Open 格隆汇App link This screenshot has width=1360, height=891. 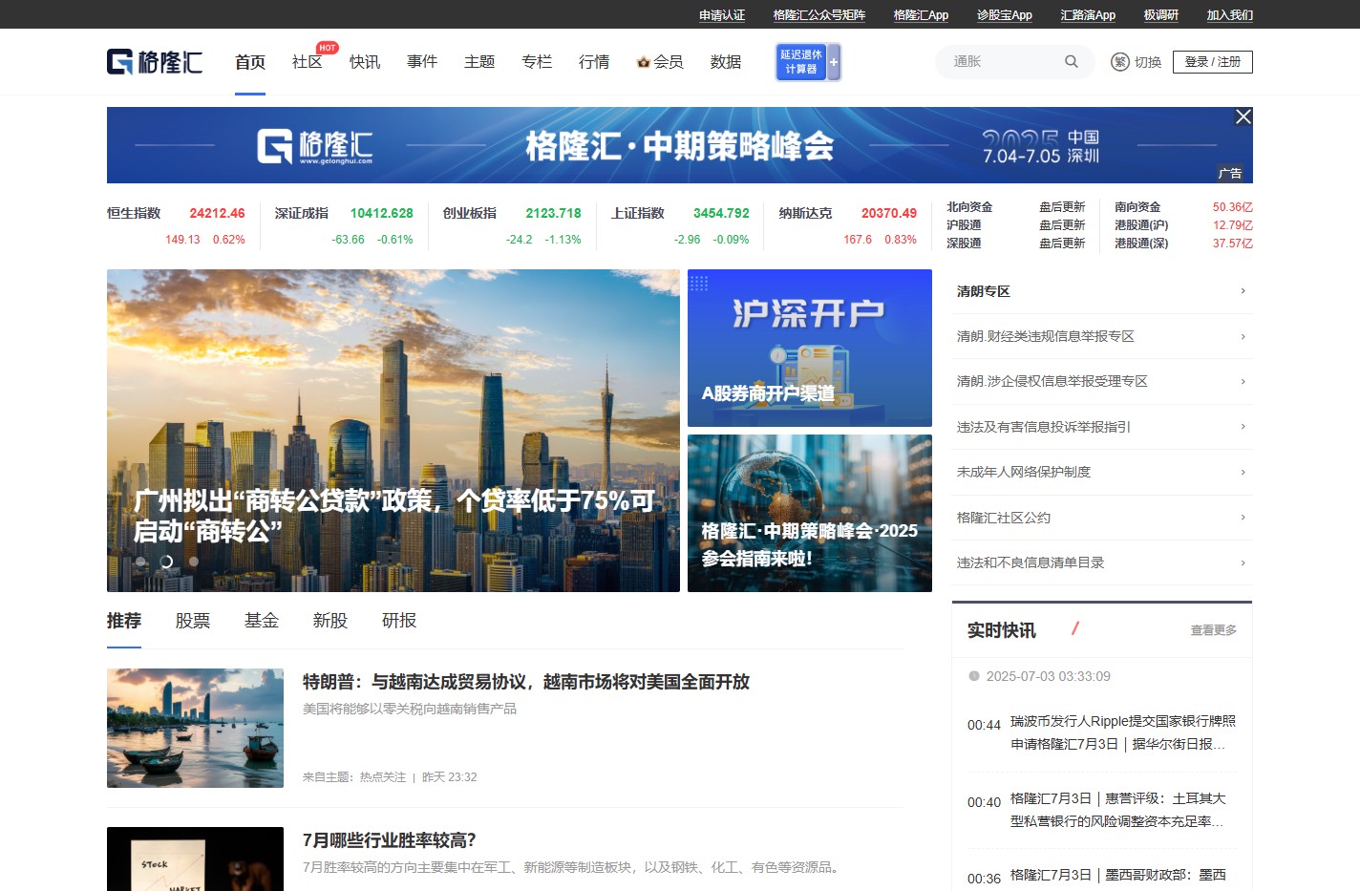pyautogui.click(x=921, y=15)
